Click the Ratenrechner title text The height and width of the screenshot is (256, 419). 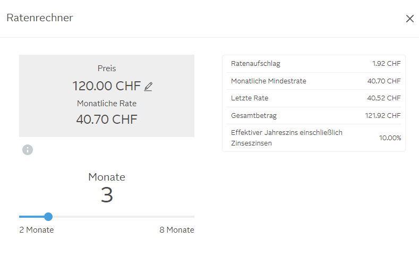pyautogui.click(x=40, y=18)
